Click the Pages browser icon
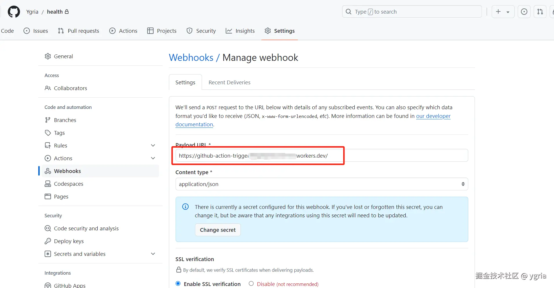This screenshot has height=288, width=554. [x=48, y=196]
